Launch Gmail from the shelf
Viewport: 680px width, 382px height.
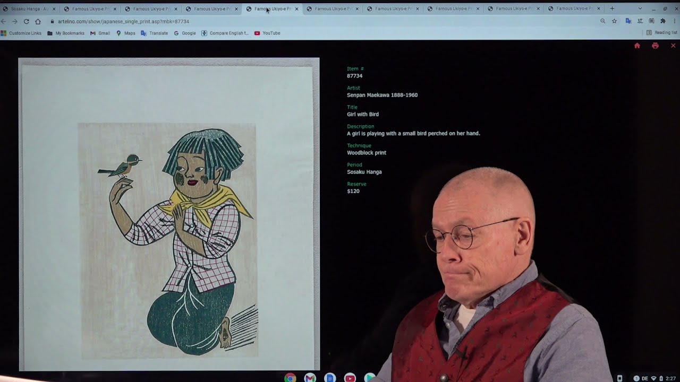click(x=310, y=378)
